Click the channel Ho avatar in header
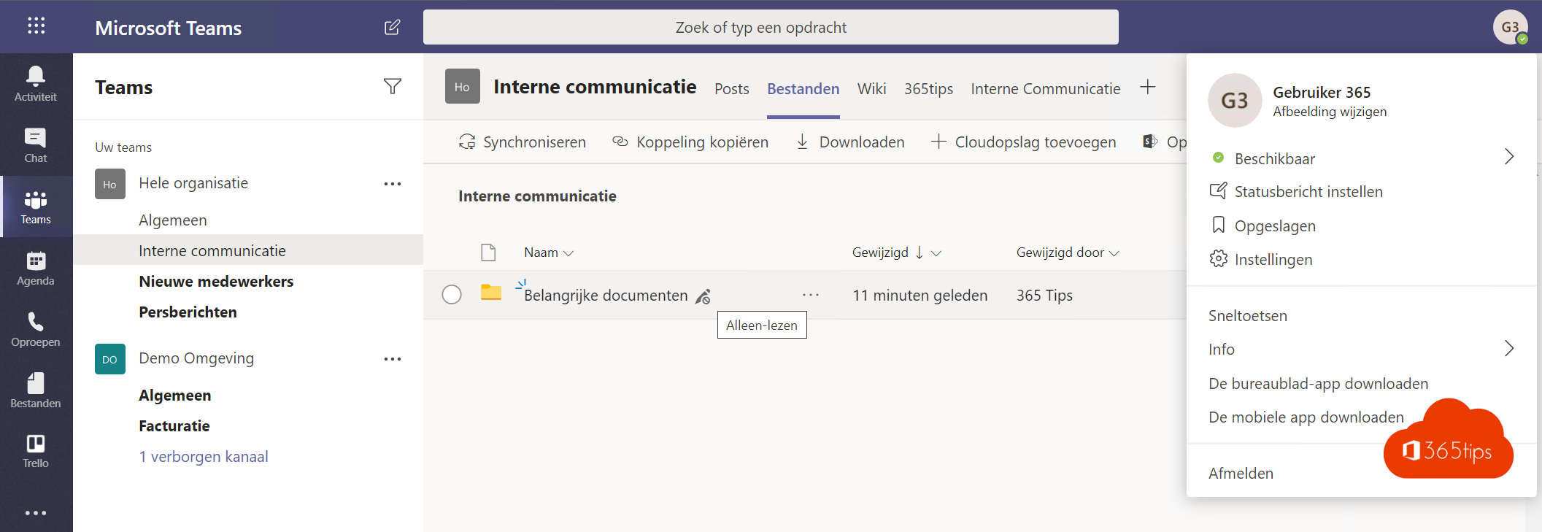 (x=463, y=86)
